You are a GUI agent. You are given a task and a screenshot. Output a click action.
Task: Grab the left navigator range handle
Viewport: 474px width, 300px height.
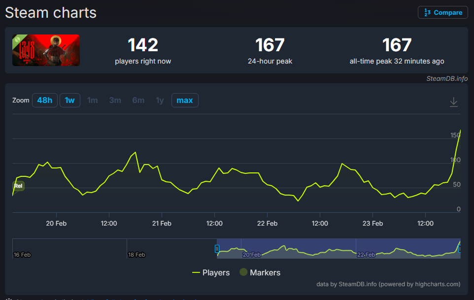coord(217,249)
